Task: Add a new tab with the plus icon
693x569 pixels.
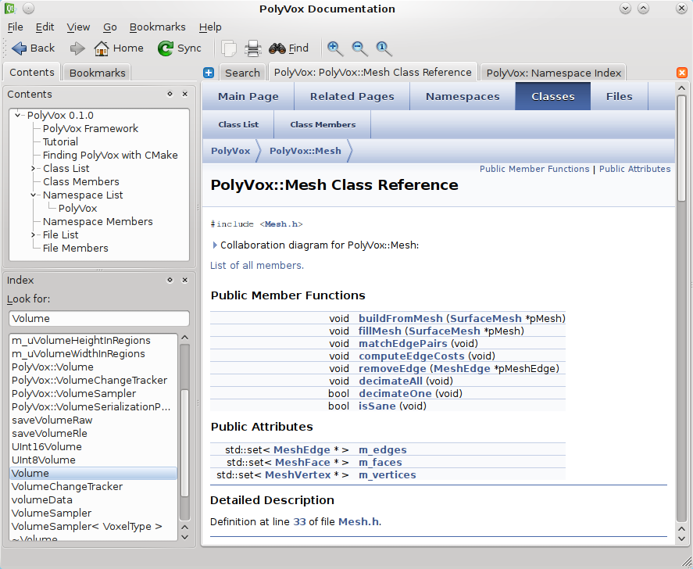Action: pyautogui.click(x=209, y=73)
